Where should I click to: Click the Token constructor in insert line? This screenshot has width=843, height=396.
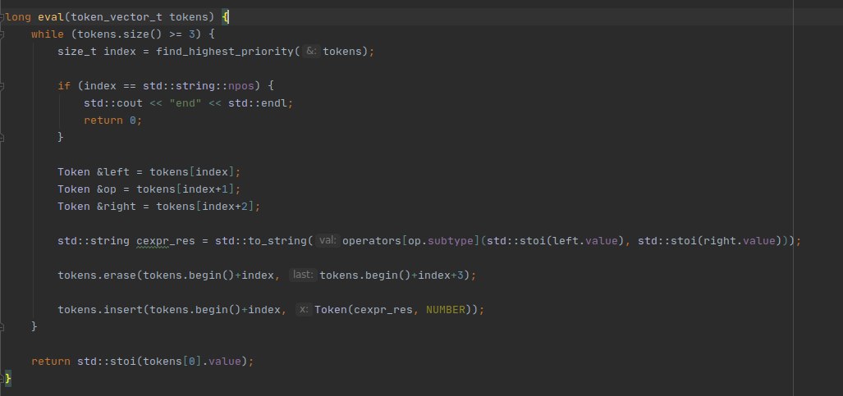tap(331, 309)
